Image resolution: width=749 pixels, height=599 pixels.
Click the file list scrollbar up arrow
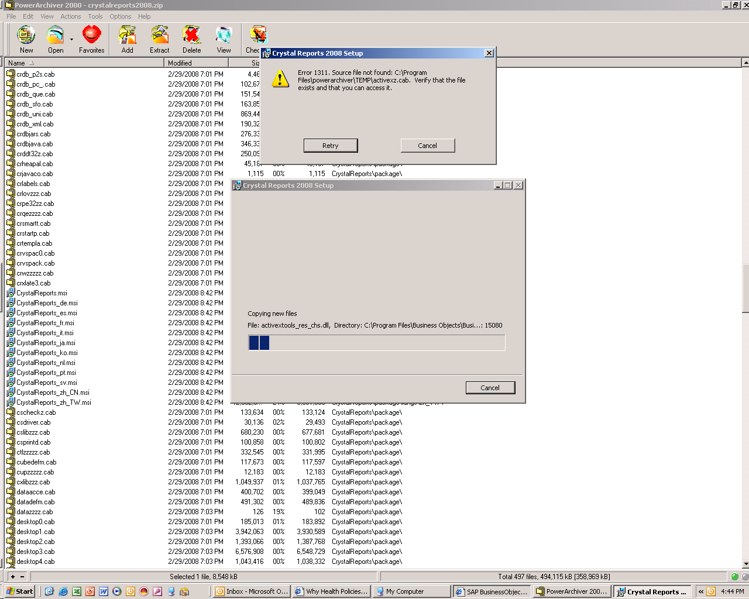pyautogui.click(x=745, y=63)
